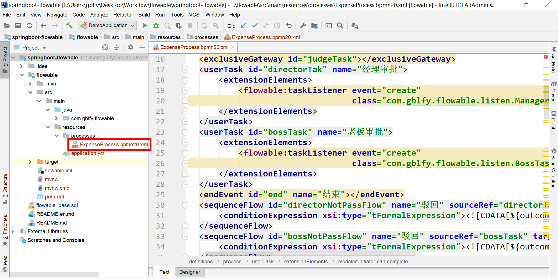Fold userTask block at line 17
This screenshot has height=279, width=558.
coord(185,70)
